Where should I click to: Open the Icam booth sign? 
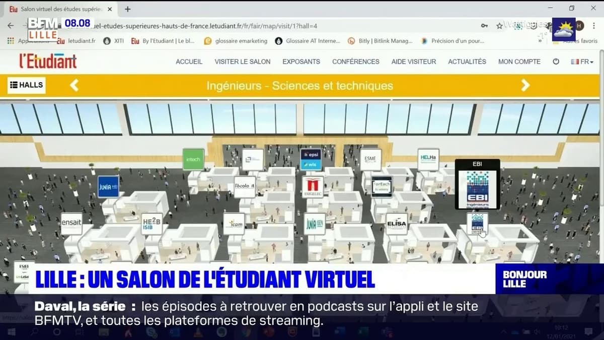pyautogui.click(x=234, y=224)
